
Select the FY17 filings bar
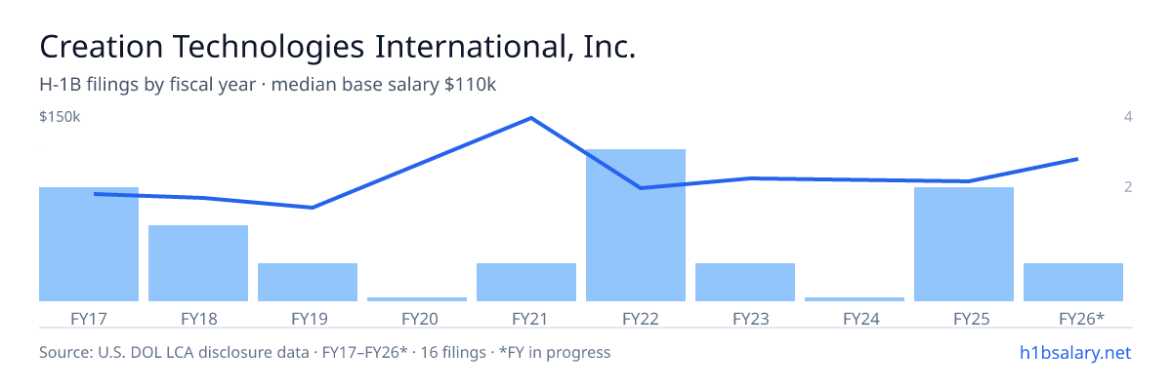point(89,244)
